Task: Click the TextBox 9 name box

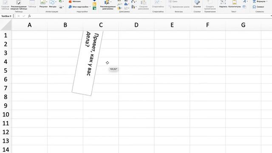Action: (x=6, y=16)
